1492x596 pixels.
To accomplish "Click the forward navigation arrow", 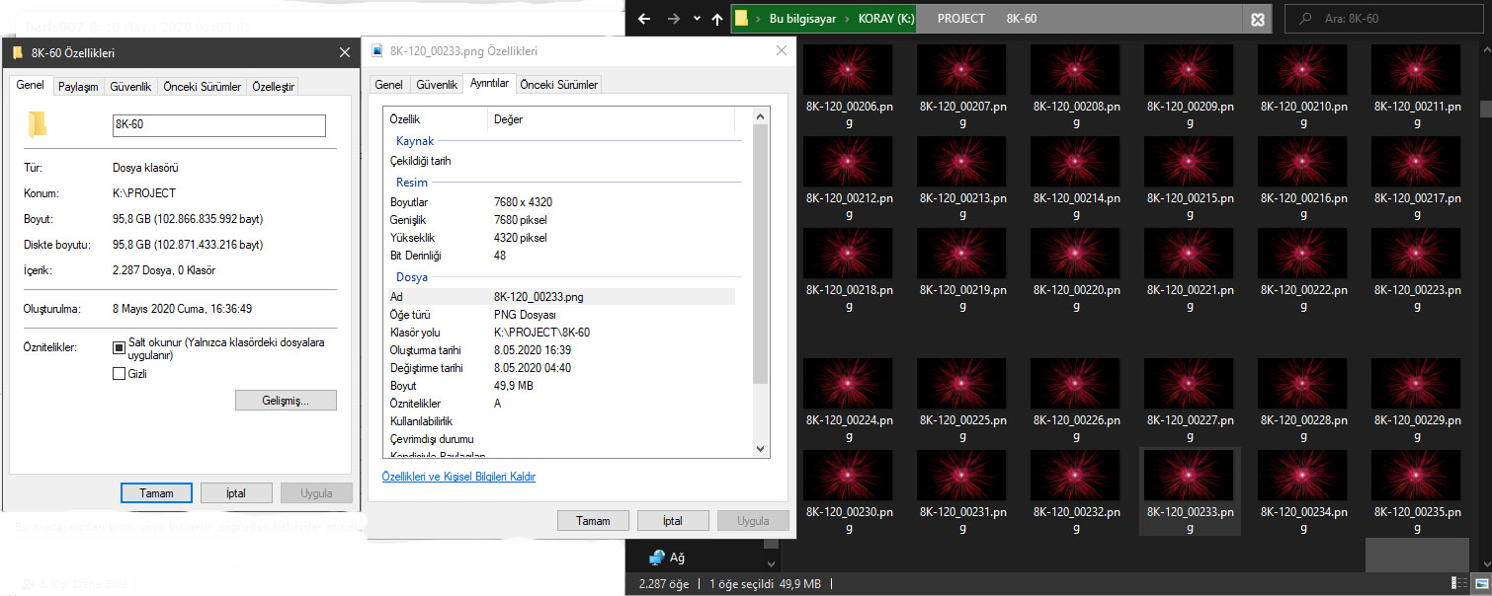I will (673, 19).
